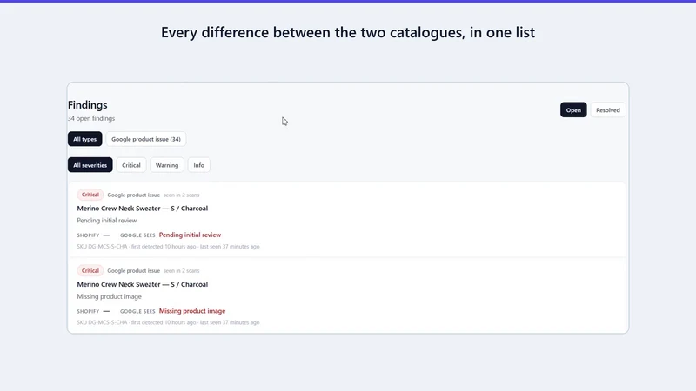Select the All types filter
The width and height of the screenshot is (696, 391).
tap(84, 139)
